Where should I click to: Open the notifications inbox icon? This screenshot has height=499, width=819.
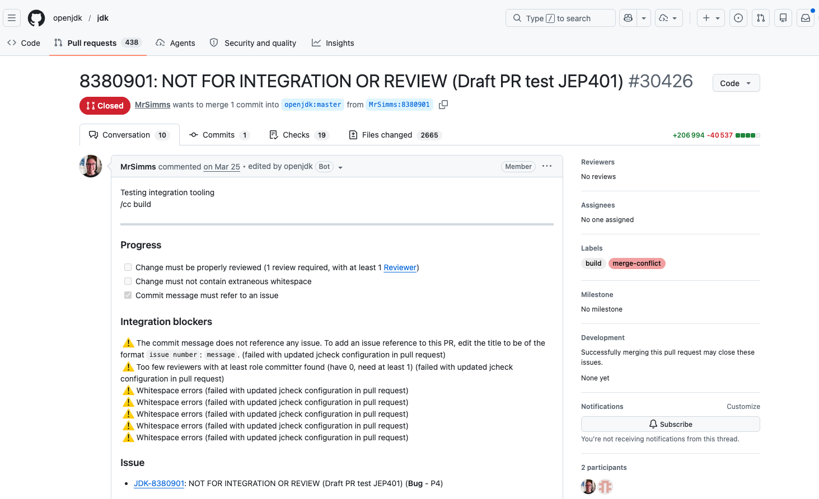[x=805, y=18]
